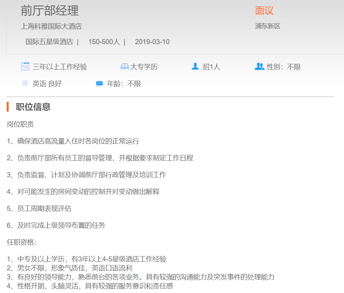Click the 150-500人 company size label

104,42
